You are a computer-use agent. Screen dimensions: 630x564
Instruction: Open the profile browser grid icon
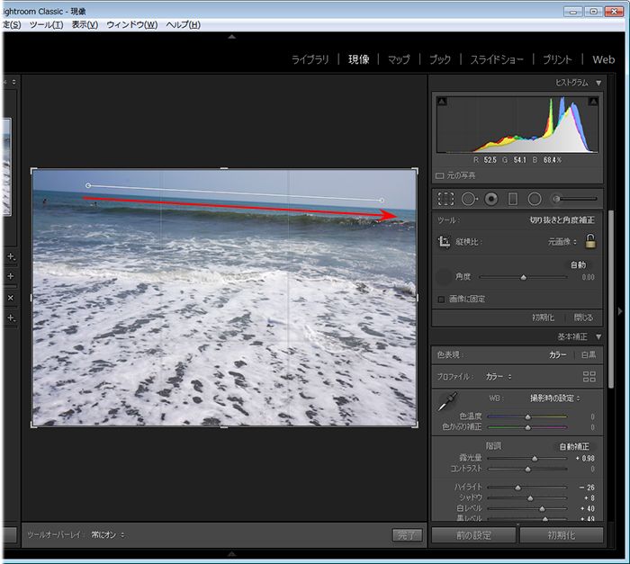click(x=589, y=376)
